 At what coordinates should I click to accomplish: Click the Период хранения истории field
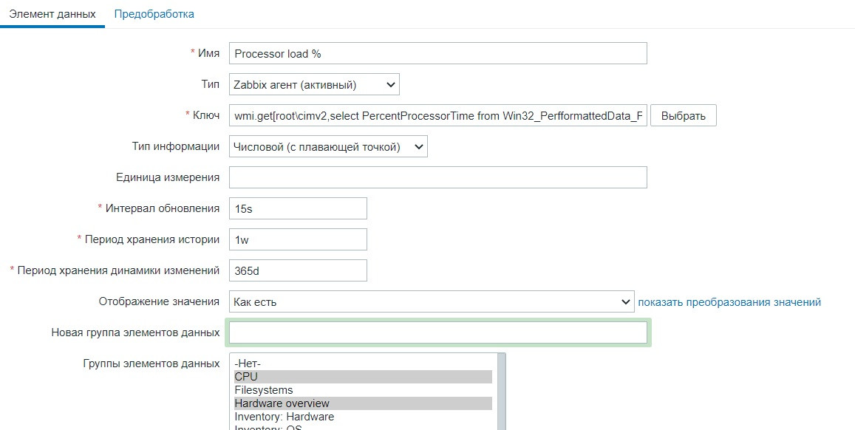coord(298,239)
